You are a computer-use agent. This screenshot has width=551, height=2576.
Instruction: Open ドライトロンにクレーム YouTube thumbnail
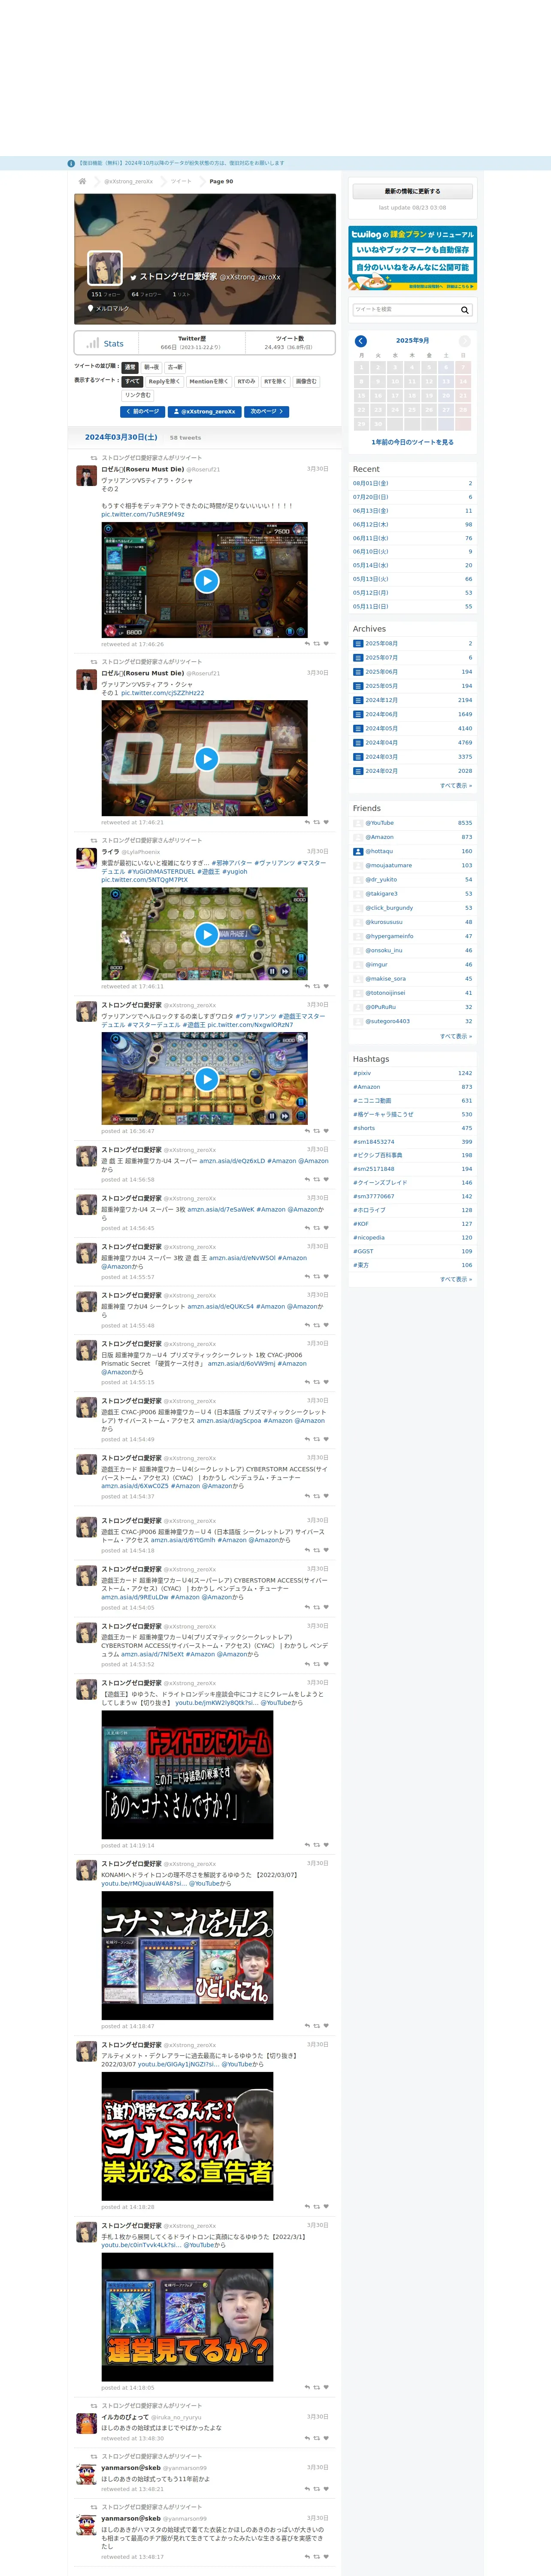[187, 1775]
